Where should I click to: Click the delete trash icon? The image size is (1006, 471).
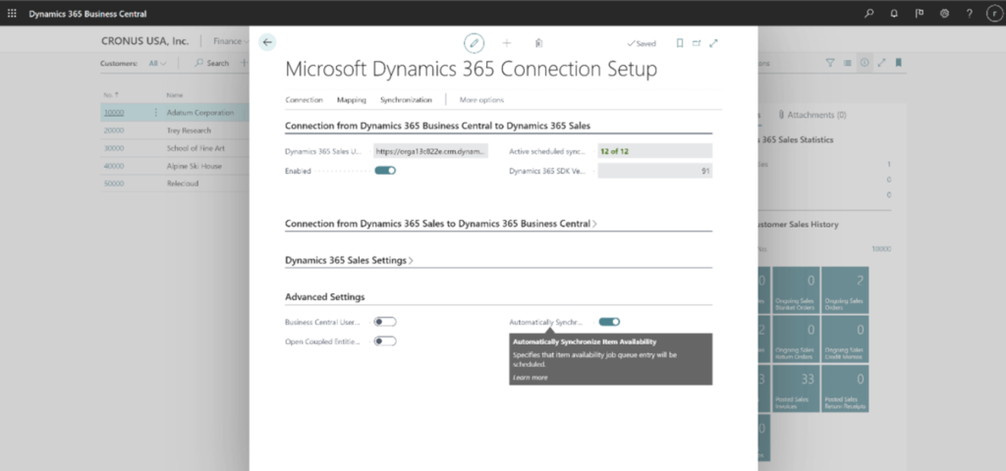pyautogui.click(x=539, y=43)
